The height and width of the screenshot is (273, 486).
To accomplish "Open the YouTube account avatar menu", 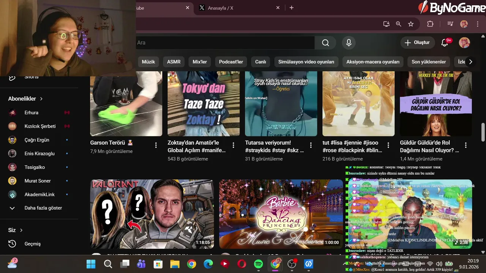I will [464, 42].
